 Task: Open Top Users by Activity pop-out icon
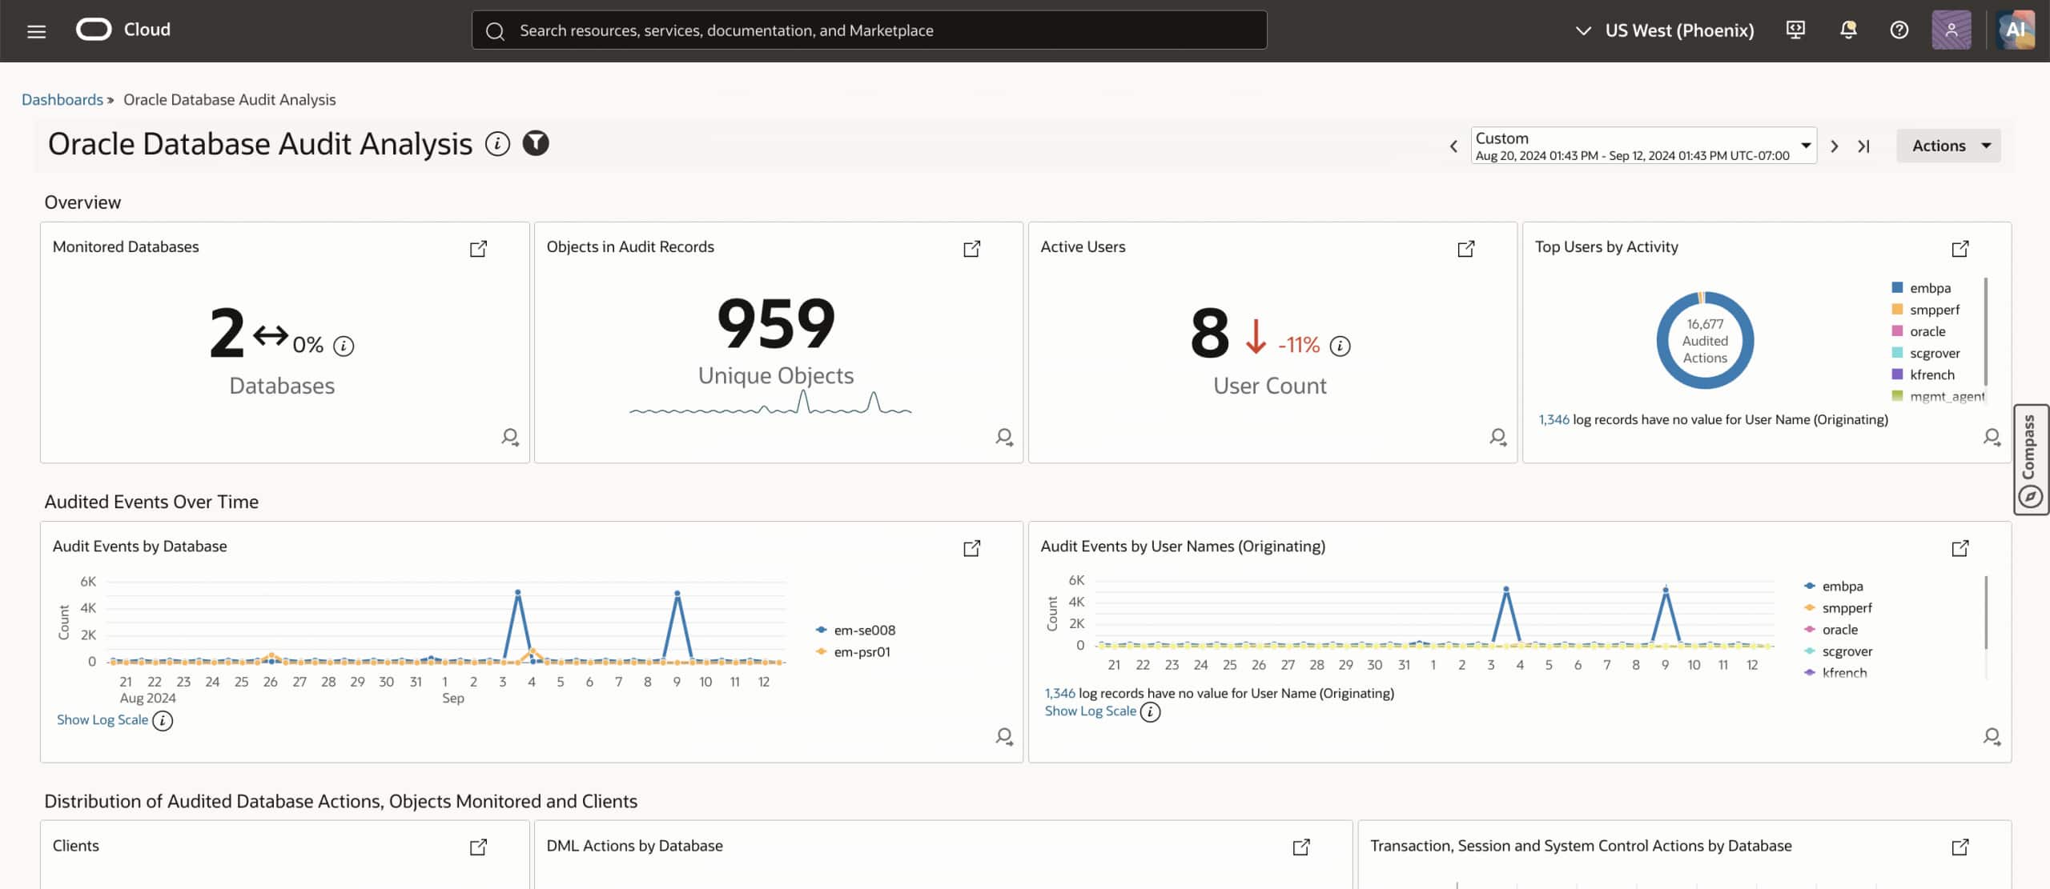tap(1960, 249)
